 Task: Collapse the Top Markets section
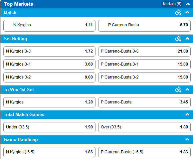(x=188, y=4)
